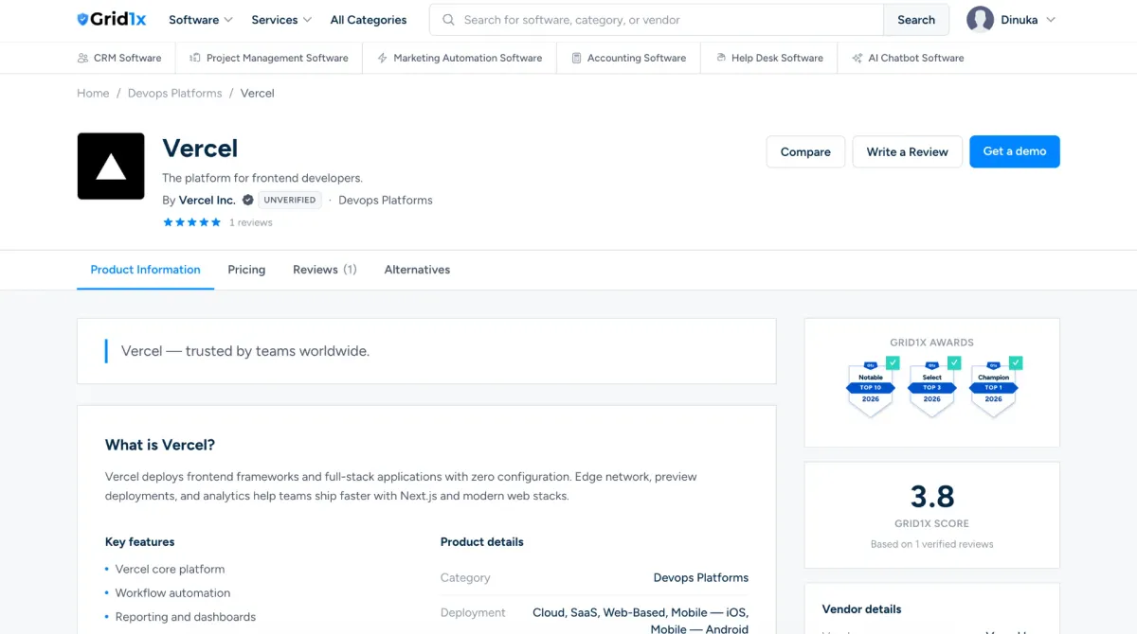
Task: Click the Grid1x logo
Action: [x=111, y=19]
